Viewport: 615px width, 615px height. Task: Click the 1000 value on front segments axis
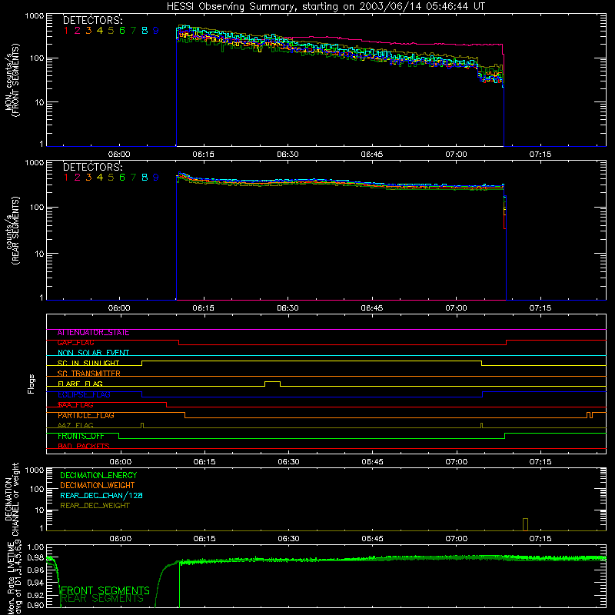35,16
